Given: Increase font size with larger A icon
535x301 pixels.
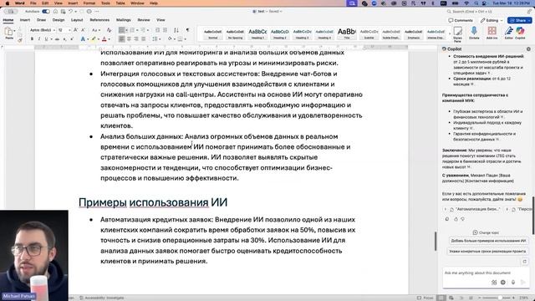Looking at the screenshot, I should (x=76, y=30).
